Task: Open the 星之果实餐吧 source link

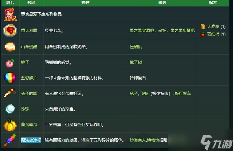Action: 182,30
